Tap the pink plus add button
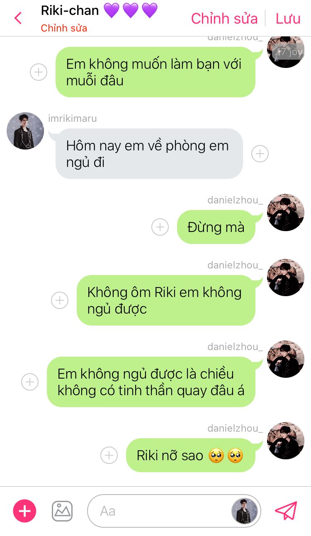 click(25, 511)
